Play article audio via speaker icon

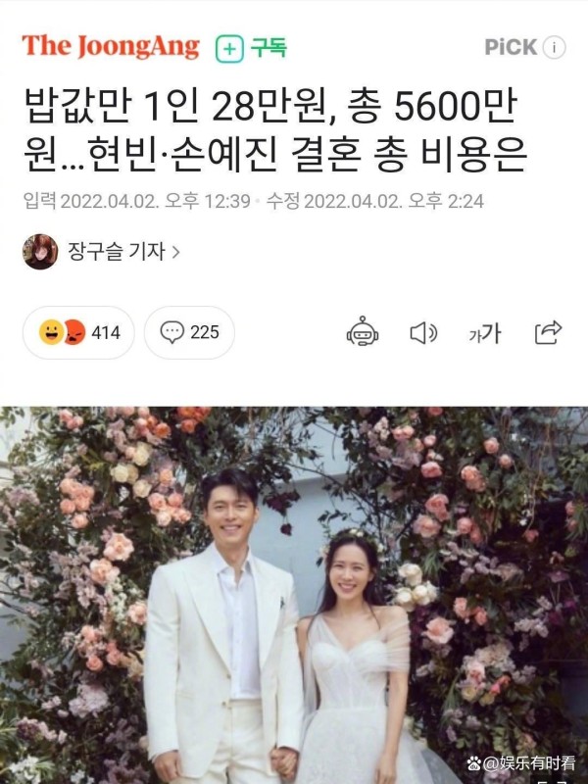(423, 333)
